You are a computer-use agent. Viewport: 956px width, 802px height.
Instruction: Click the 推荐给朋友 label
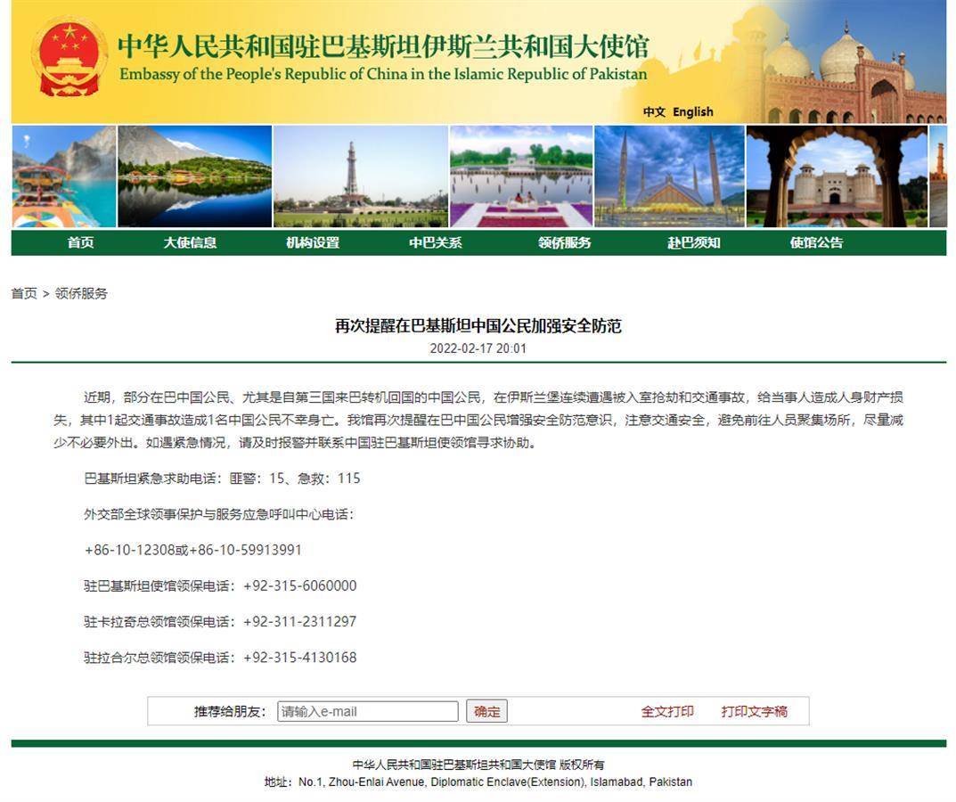click(x=230, y=712)
